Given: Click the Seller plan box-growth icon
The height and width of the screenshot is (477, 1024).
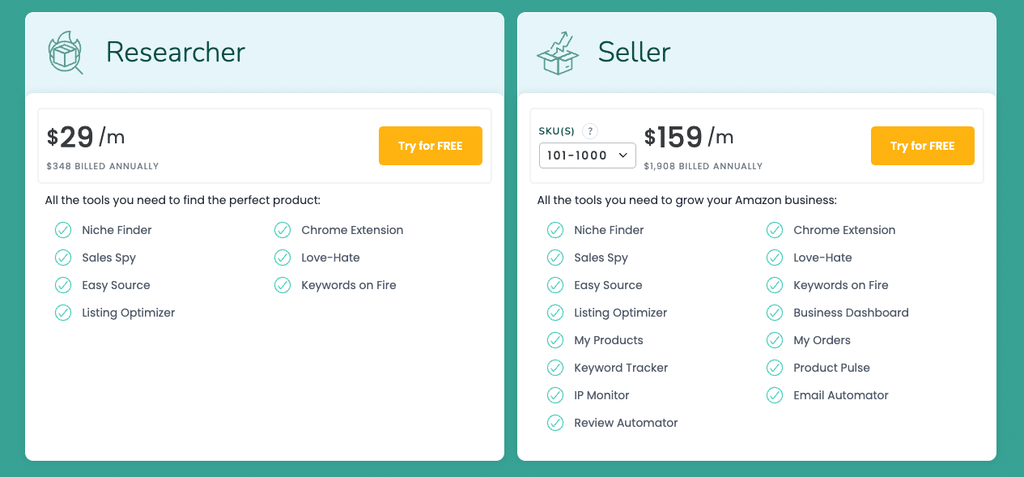Looking at the screenshot, I should pos(558,53).
